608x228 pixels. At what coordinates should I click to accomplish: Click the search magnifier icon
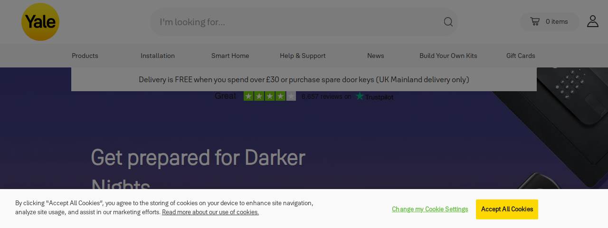pos(448,22)
